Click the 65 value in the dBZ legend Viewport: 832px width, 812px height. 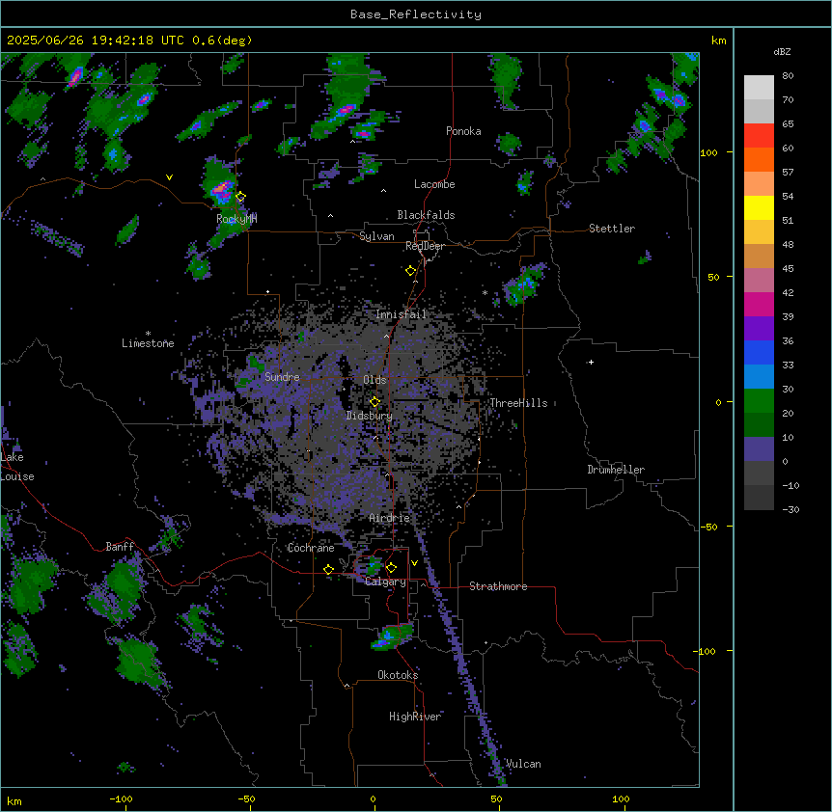click(x=788, y=124)
